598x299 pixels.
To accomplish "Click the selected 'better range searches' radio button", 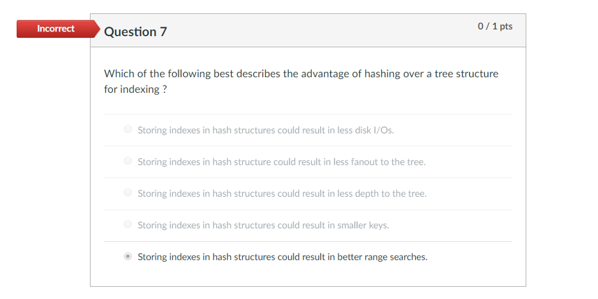I will 128,256.
